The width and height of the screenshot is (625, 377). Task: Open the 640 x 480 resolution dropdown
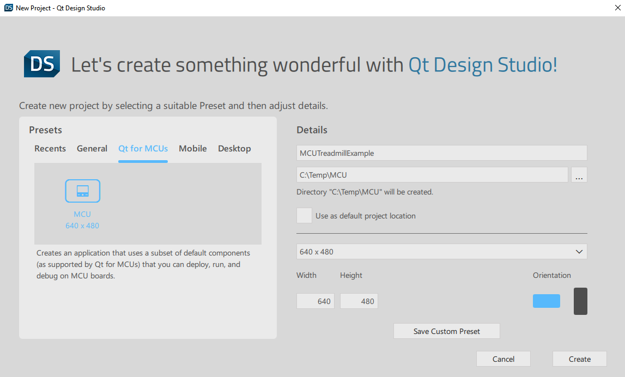coord(441,251)
